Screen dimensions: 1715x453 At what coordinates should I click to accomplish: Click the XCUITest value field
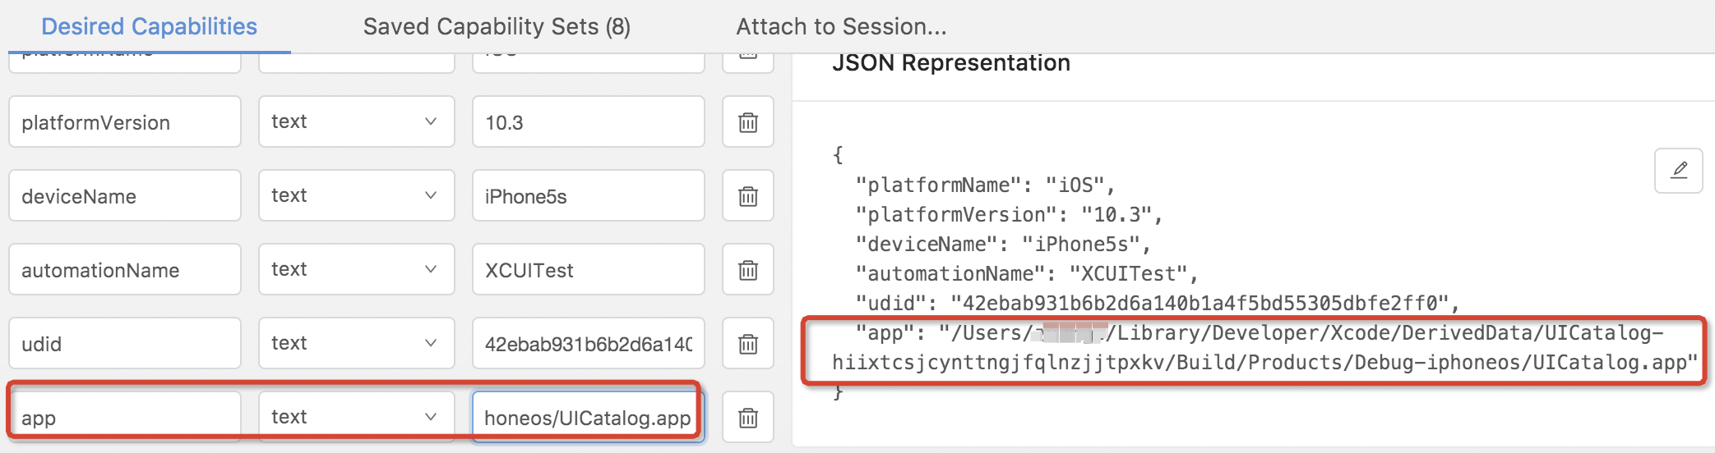588,270
